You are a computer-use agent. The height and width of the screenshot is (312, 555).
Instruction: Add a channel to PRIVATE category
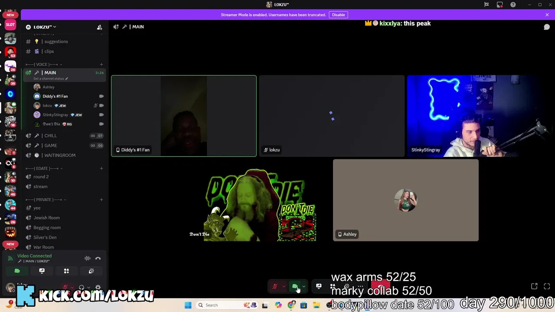point(101,200)
